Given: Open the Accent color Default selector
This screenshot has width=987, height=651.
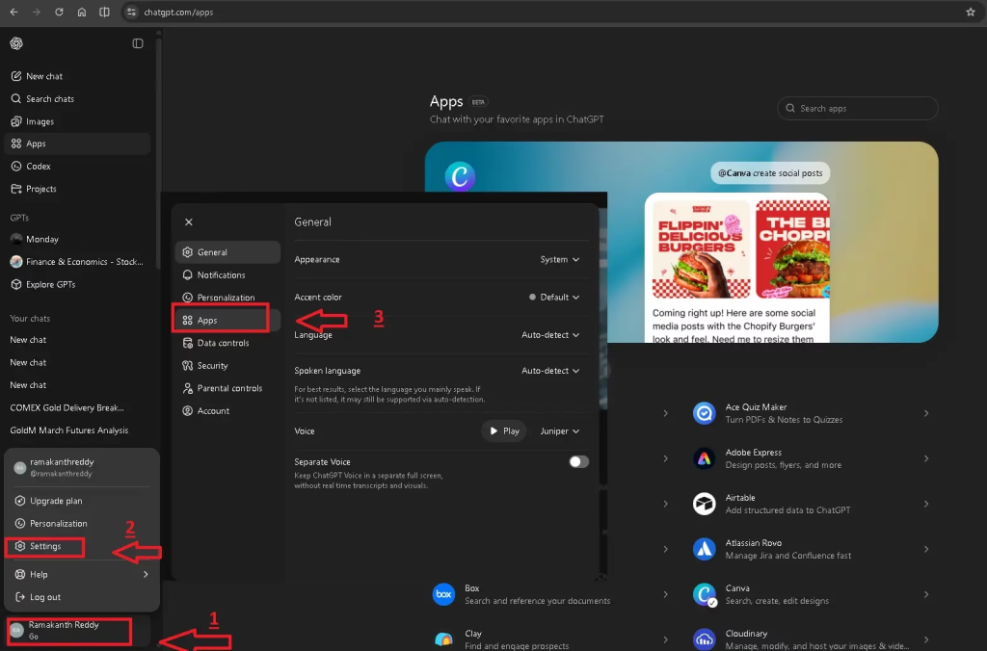Looking at the screenshot, I should pos(554,298).
